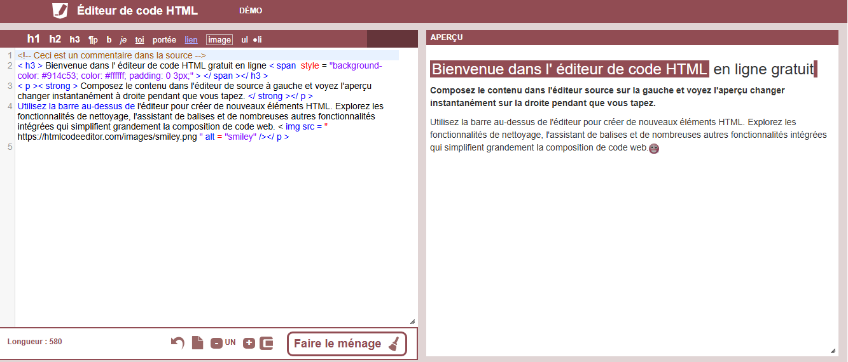The width and height of the screenshot is (848, 362).
Task: Increase font size with the plus icon
Action: [x=249, y=343]
